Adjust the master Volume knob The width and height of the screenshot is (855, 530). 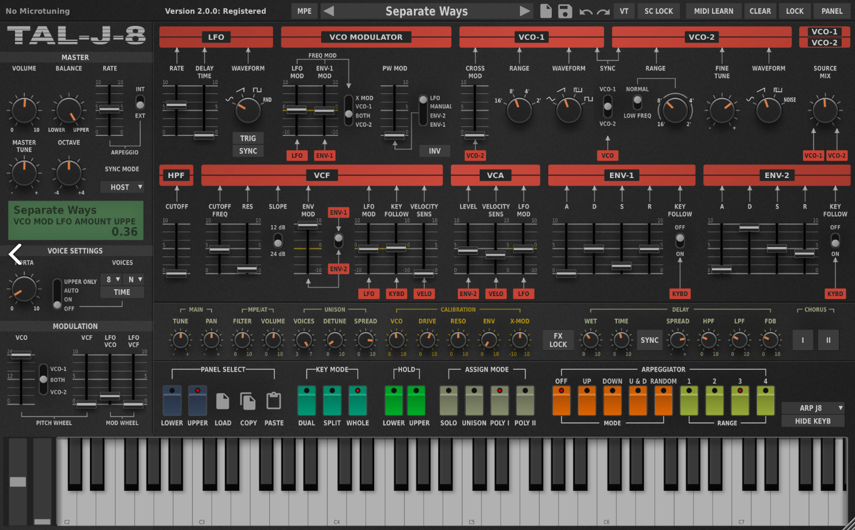[24, 109]
